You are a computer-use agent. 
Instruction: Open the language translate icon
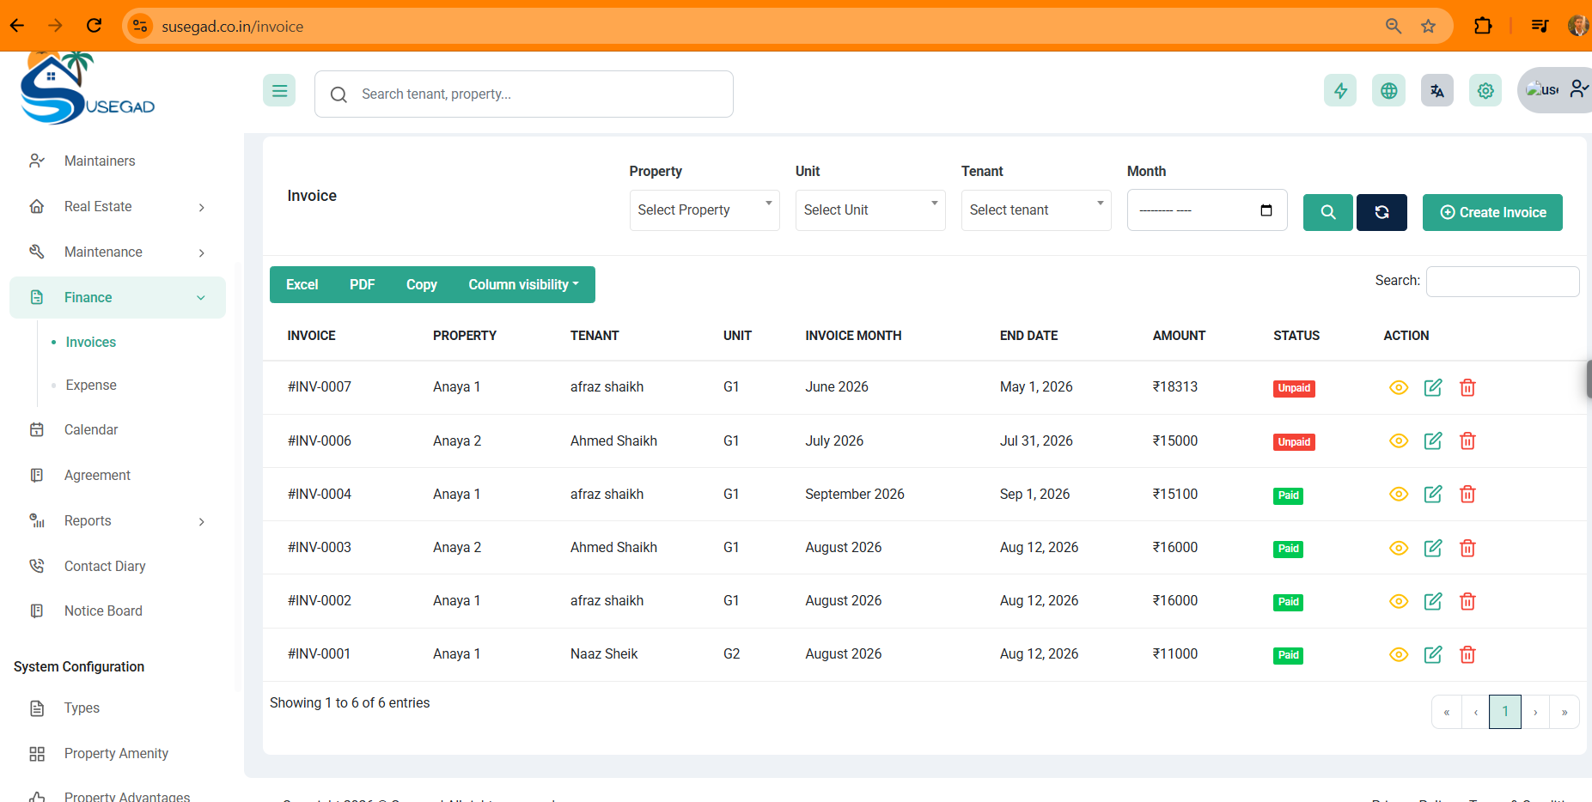point(1437,90)
